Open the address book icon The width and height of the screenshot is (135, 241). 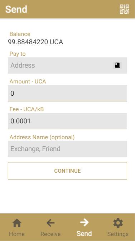coord(117,65)
